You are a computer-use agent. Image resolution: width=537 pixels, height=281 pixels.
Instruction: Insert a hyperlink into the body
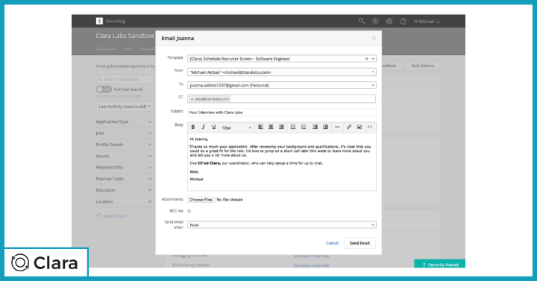pos(349,127)
